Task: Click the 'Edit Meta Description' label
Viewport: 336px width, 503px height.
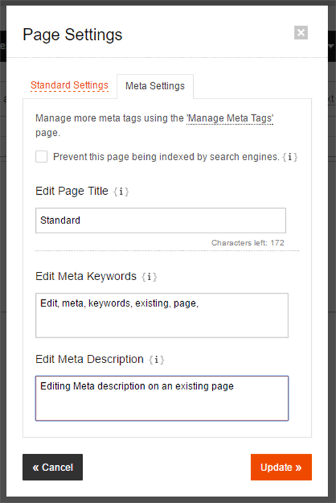Action: (89, 359)
